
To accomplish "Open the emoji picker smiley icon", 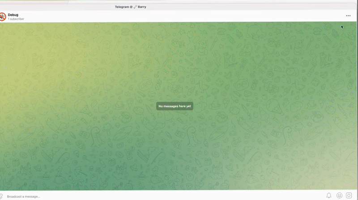I will pyautogui.click(x=339, y=196).
